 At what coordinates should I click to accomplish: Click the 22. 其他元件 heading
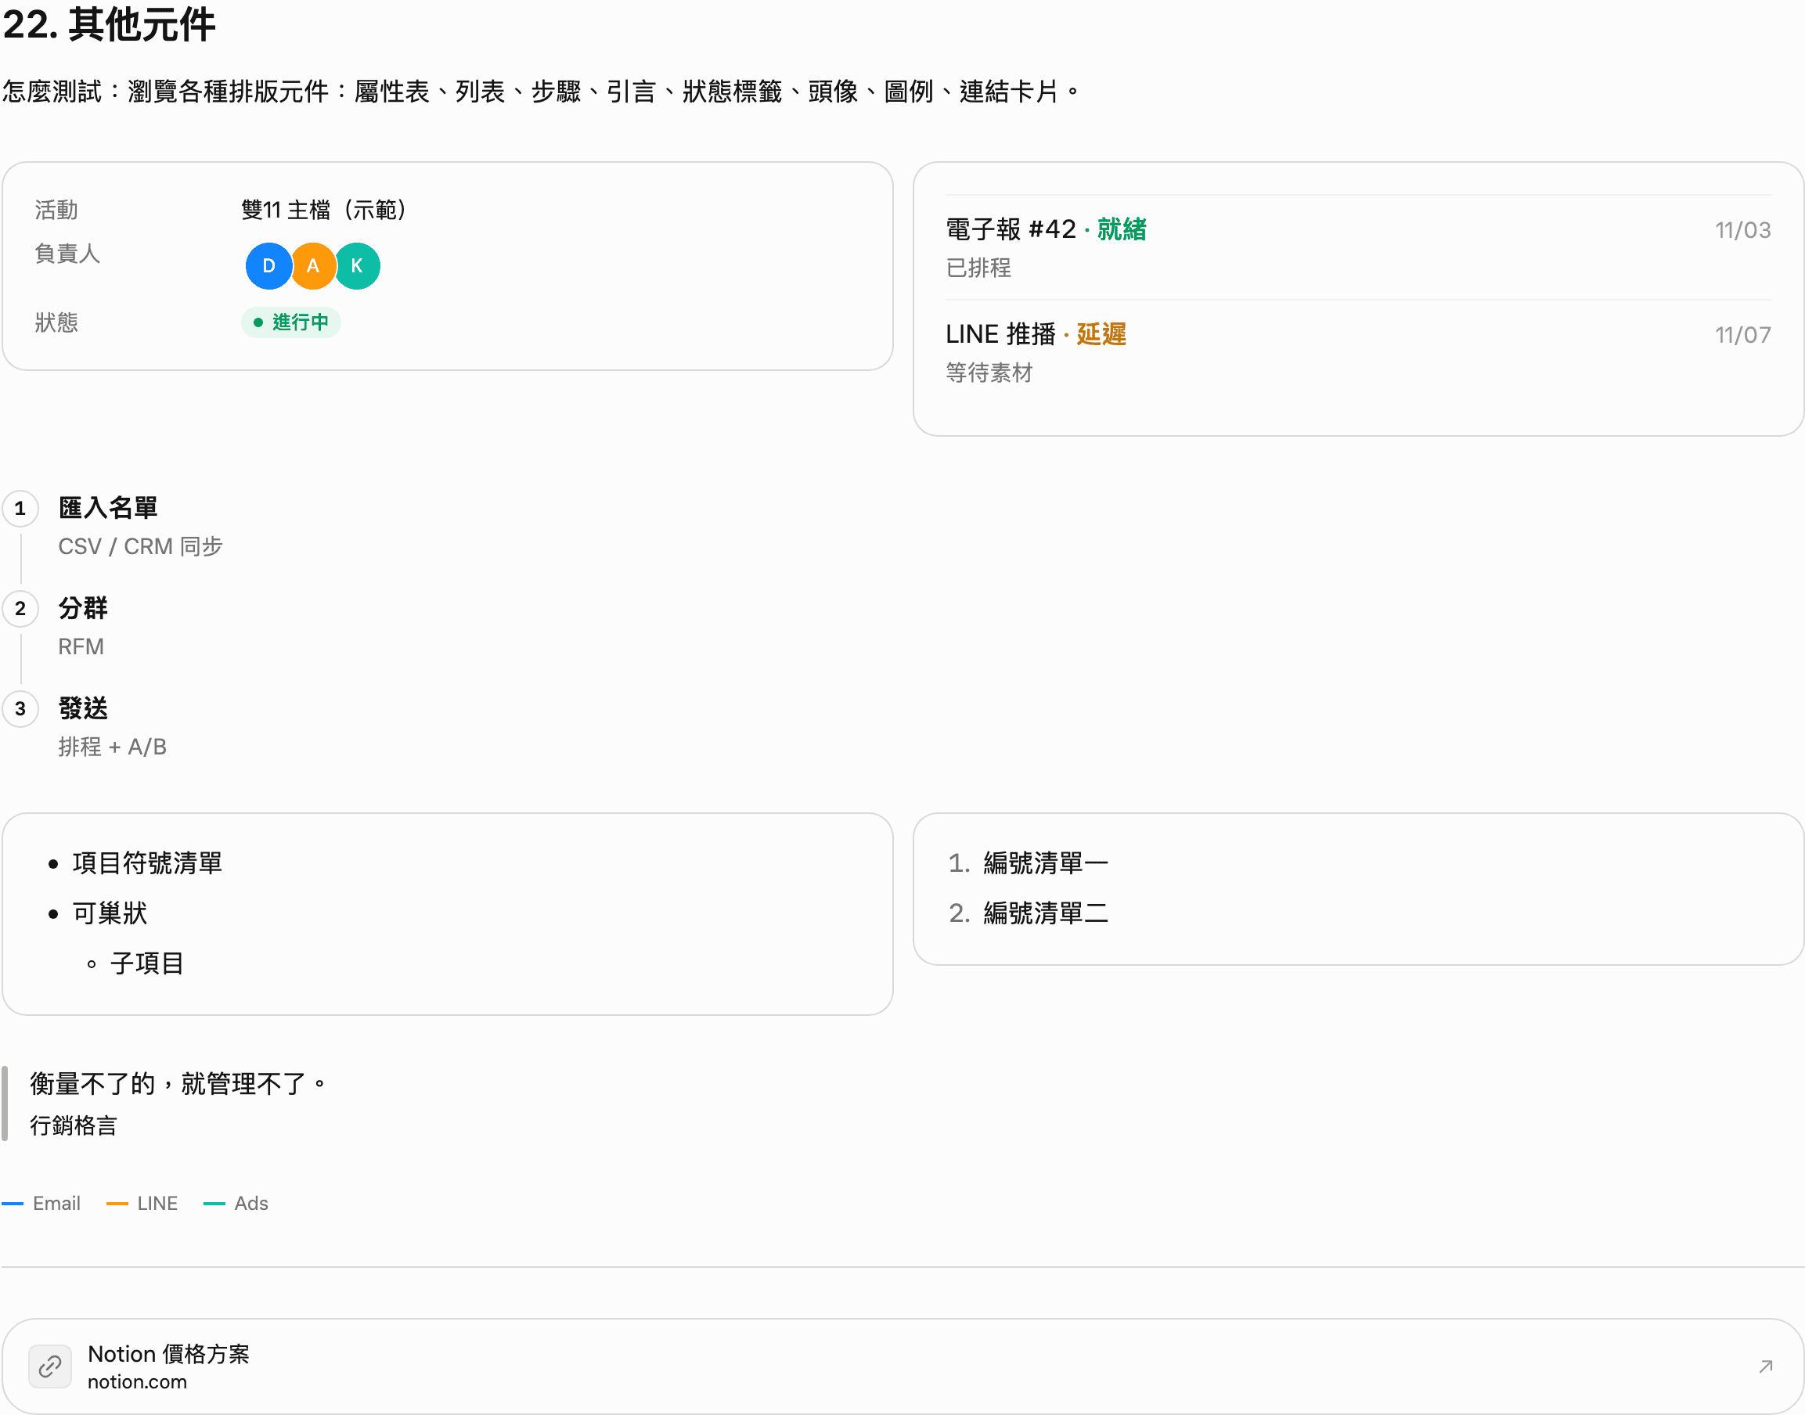click(x=110, y=24)
